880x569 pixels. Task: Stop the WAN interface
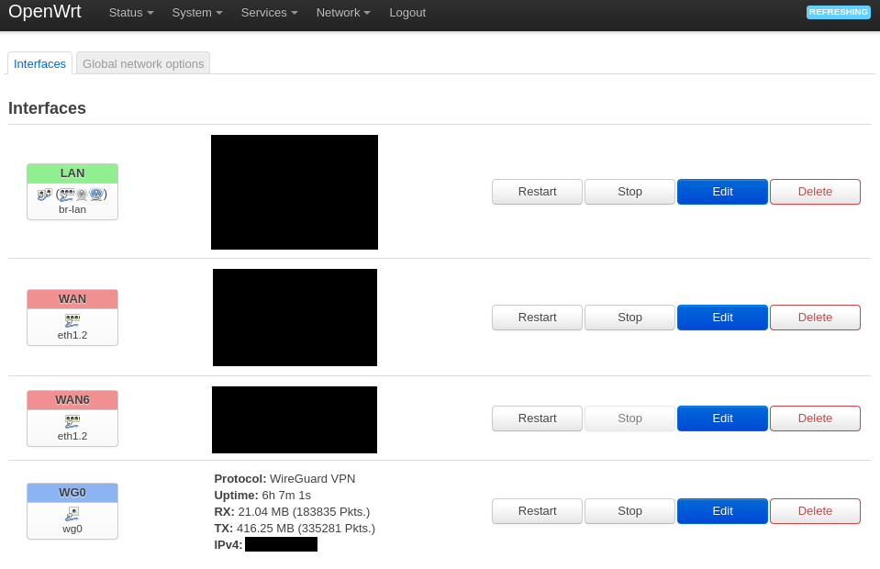629,318
